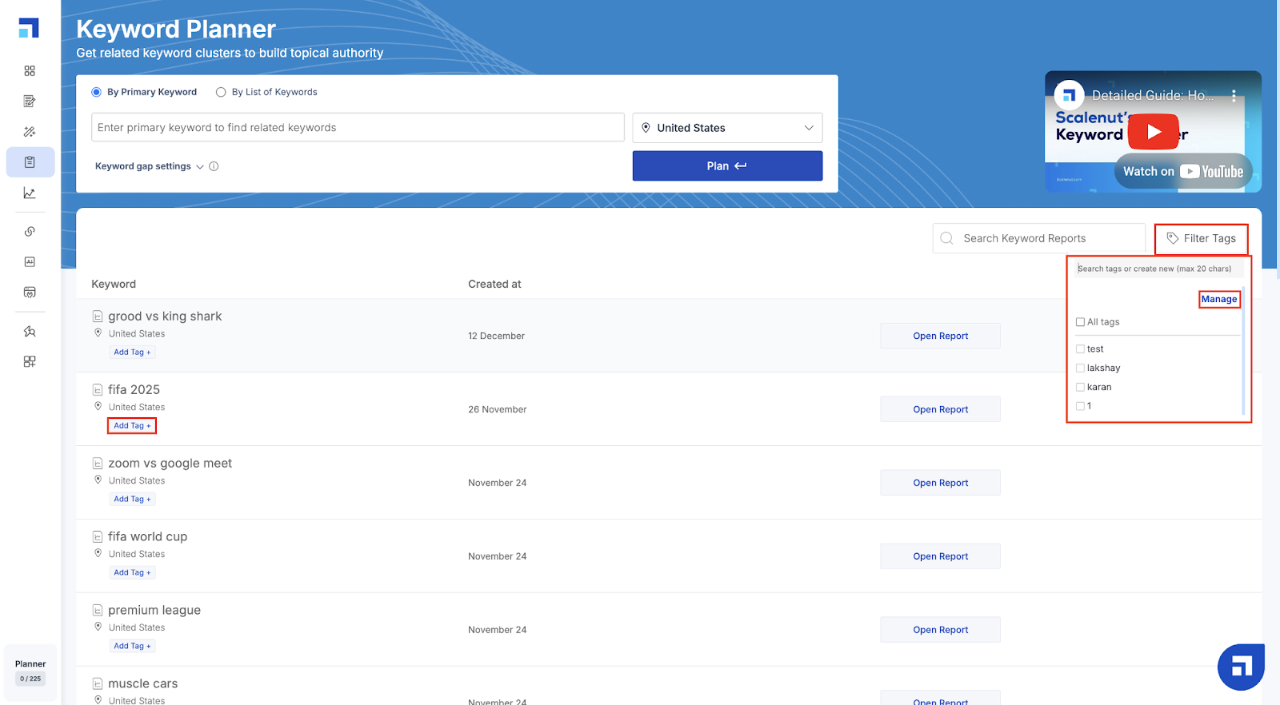The image size is (1280, 705).
Task: Open the star-and-magnifier sidebar icon
Action: tap(30, 331)
